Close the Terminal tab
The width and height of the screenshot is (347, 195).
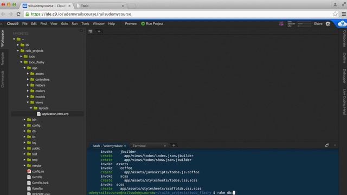pyautogui.click(x=165, y=146)
